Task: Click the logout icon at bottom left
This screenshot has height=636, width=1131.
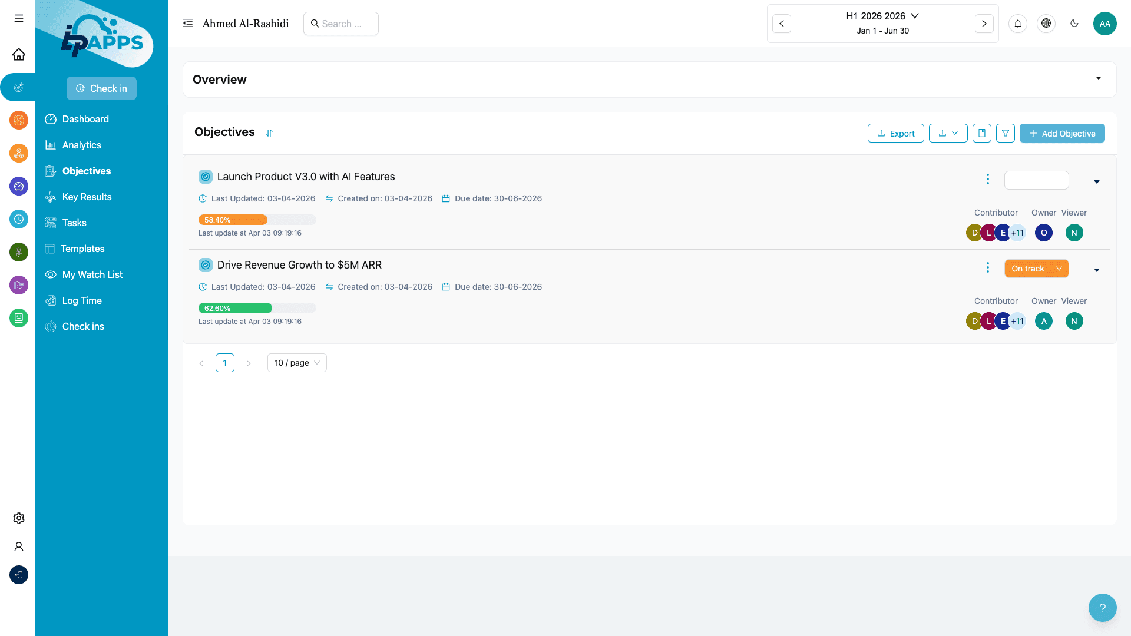Action: (x=19, y=575)
